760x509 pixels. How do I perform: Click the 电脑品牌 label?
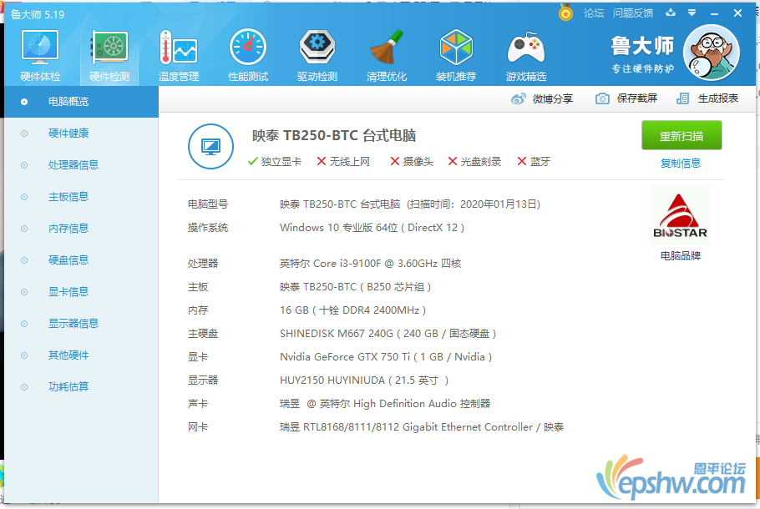(681, 255)
